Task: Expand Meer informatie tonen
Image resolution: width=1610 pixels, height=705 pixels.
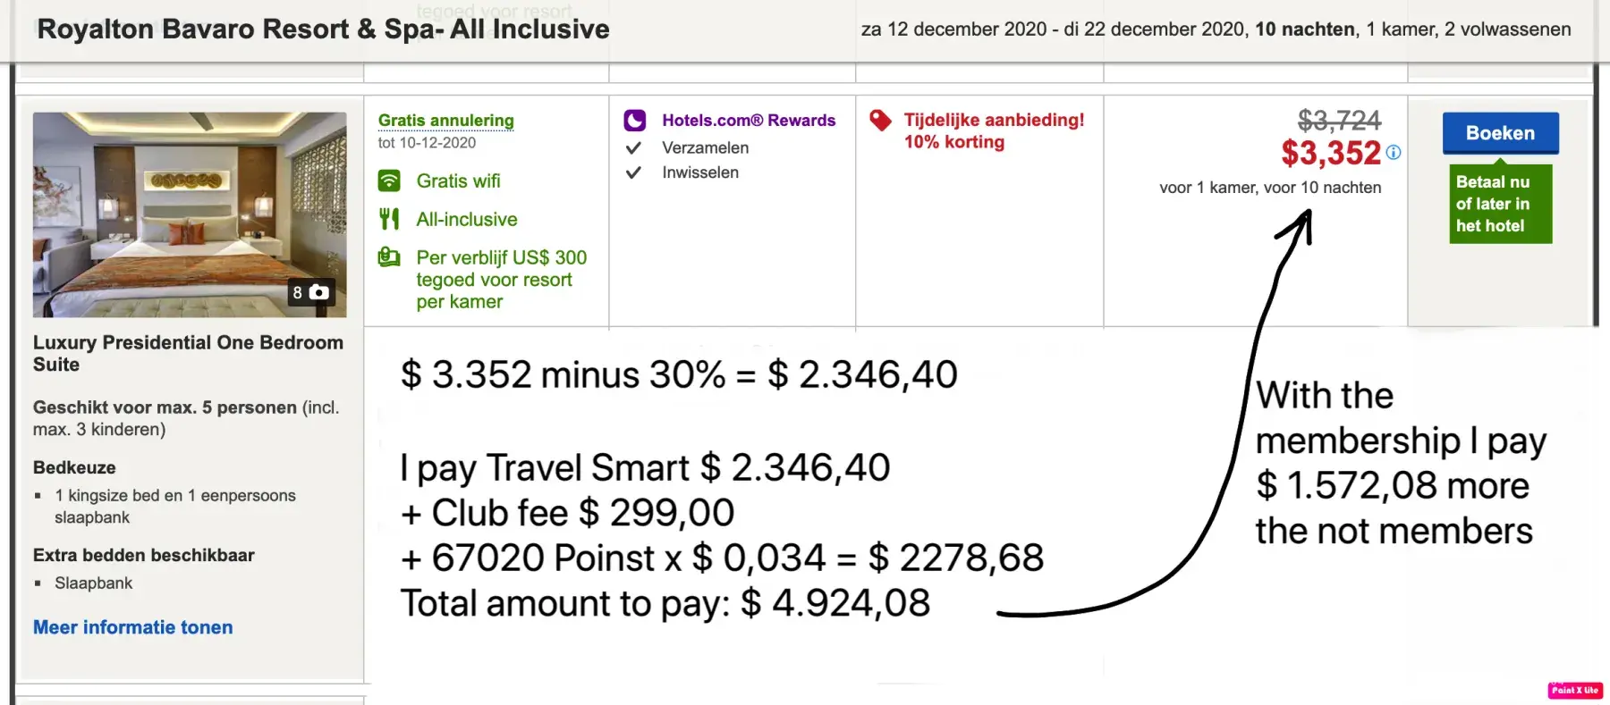Action: click(133, 627)
